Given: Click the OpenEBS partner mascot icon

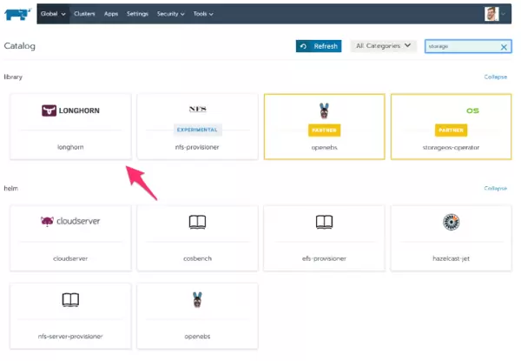Looking at the screenshot, I should tap(324, 110).
